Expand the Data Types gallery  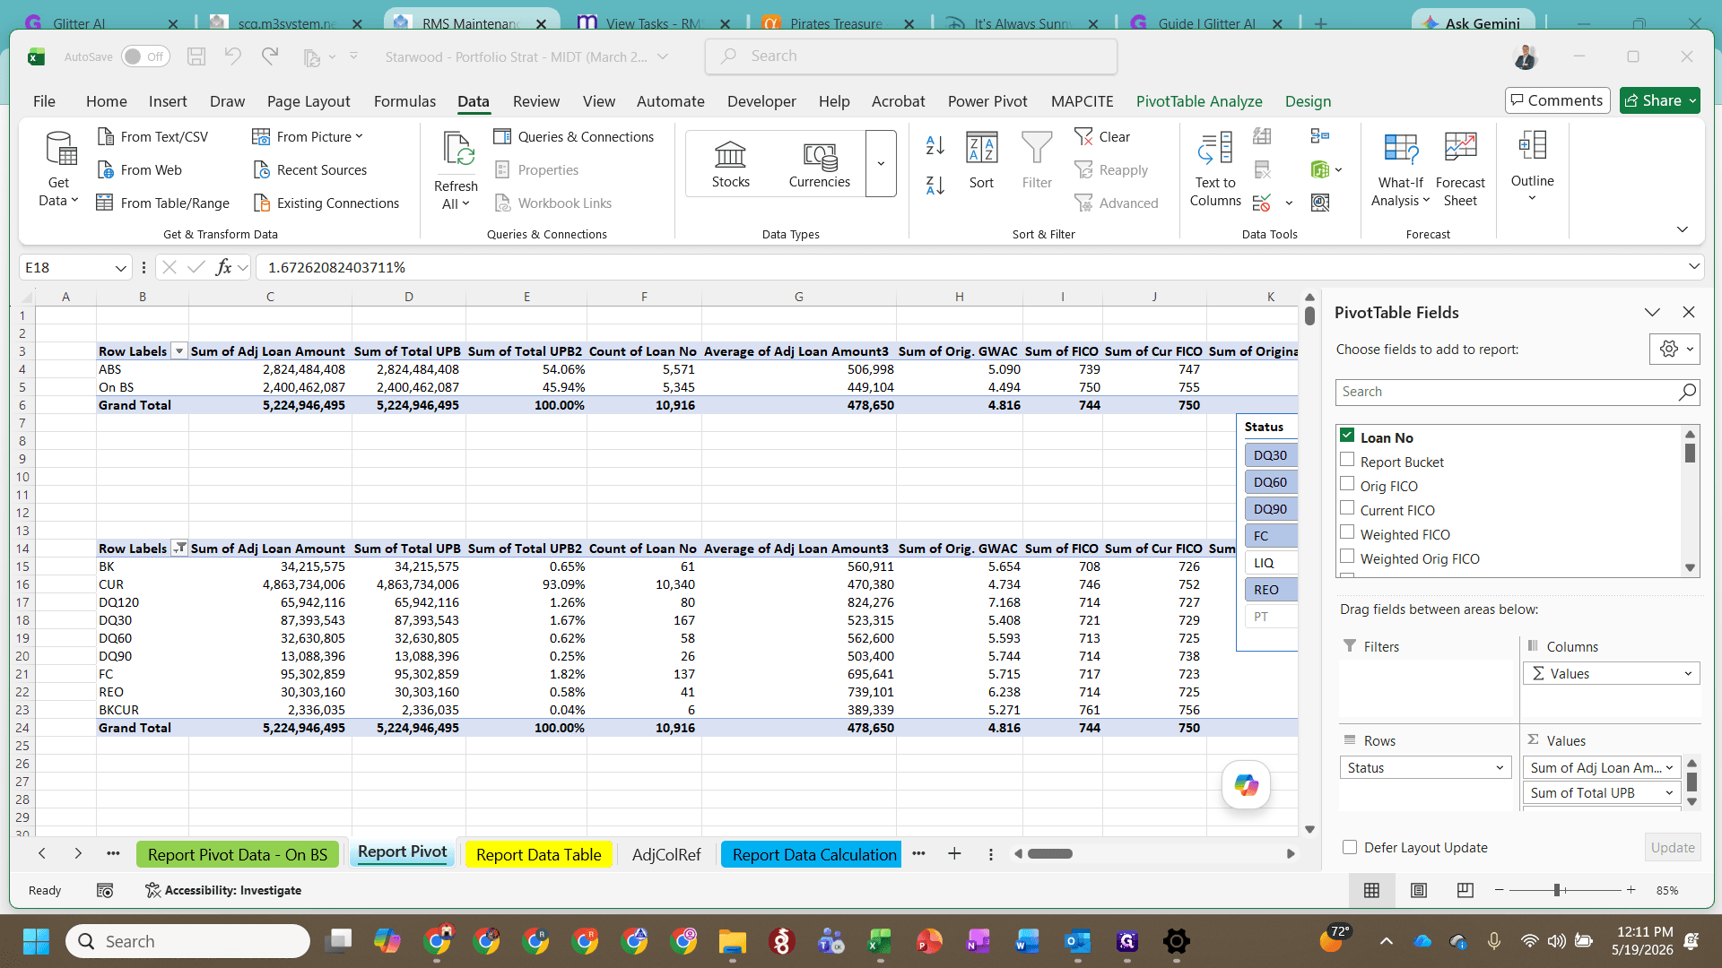coord(881,164)
